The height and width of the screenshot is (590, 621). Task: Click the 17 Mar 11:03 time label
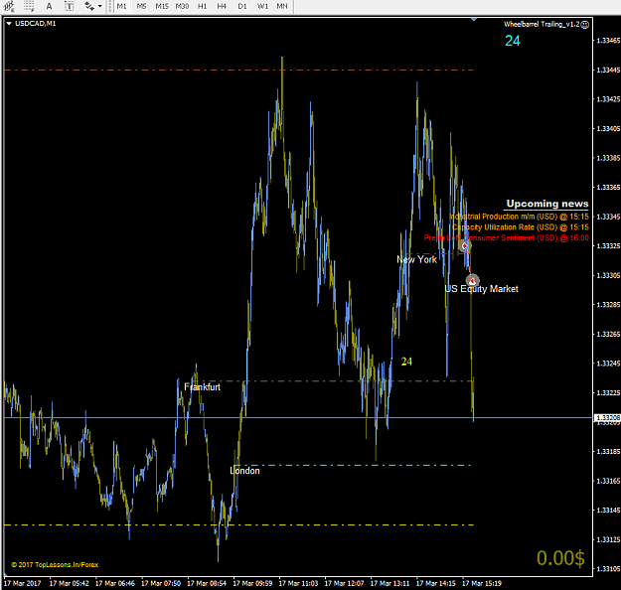298,583
